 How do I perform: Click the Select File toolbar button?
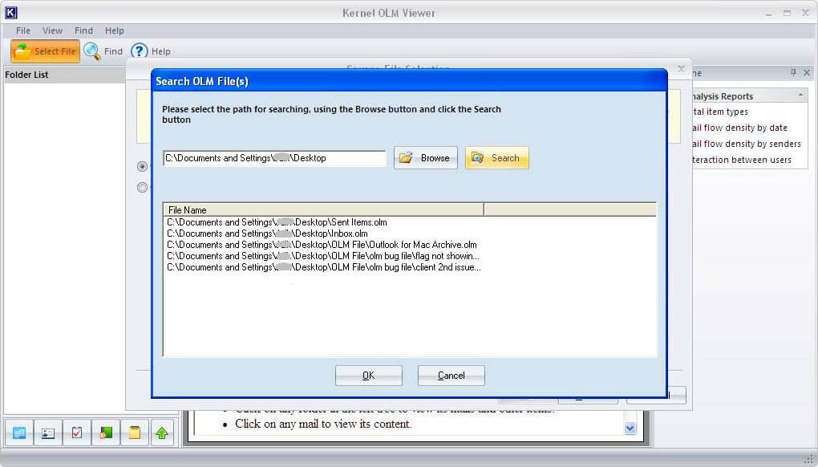(46, 51)
